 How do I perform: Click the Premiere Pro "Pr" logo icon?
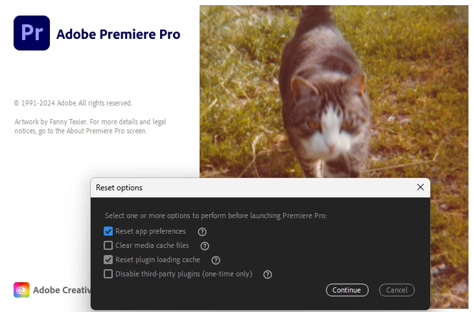(x=32, y=33)
